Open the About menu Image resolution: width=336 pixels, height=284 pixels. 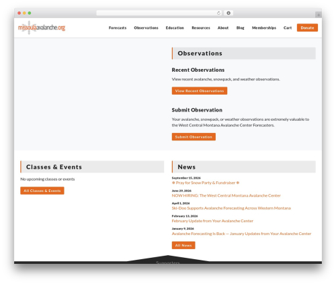pyautogui.click(x=223, y=28)
